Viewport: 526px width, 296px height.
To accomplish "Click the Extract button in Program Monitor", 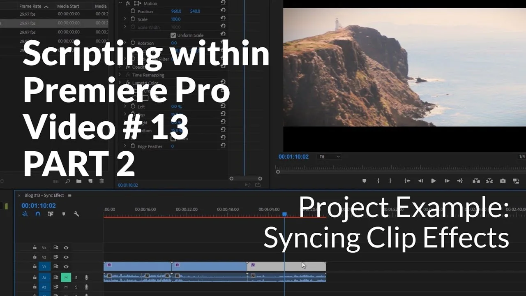I will pyautogui.click(x=489, y=181).
